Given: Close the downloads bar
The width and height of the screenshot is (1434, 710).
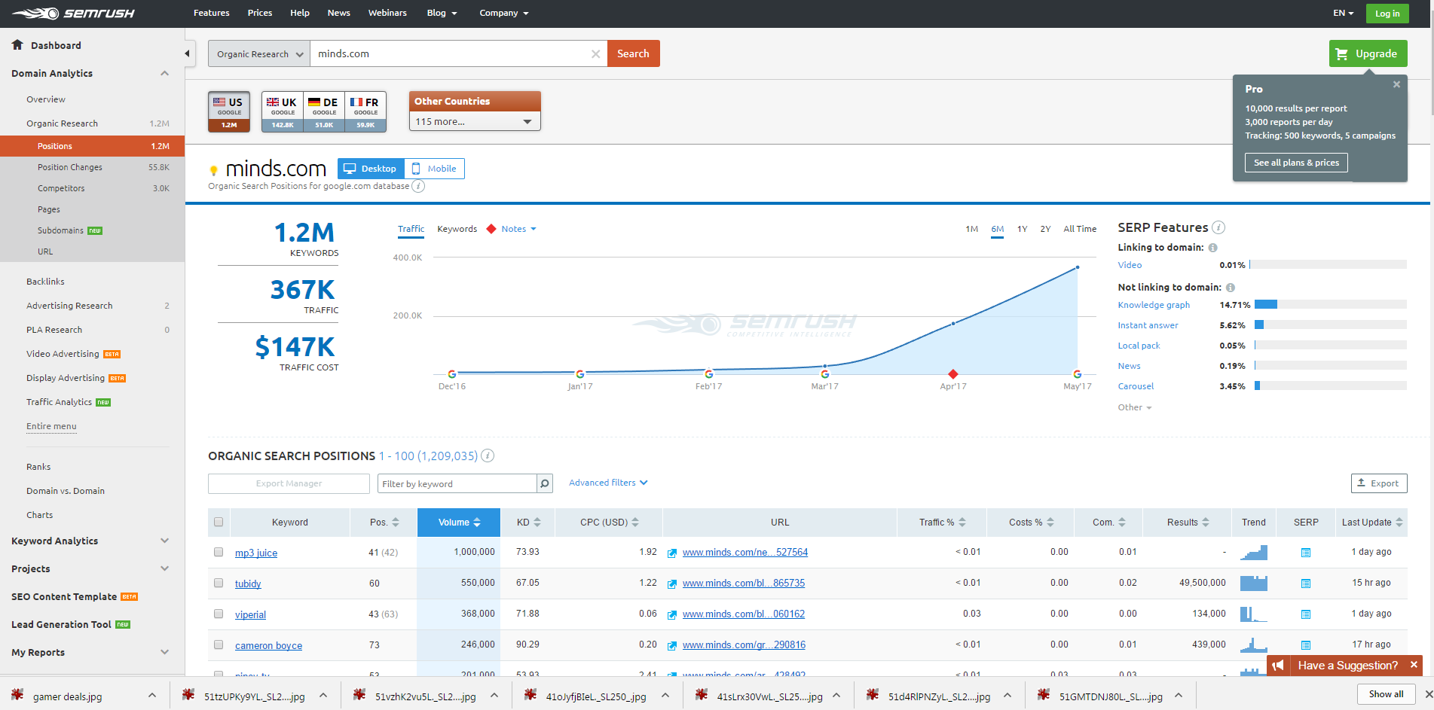Looking at the screenshot, I should pos(1428,694).
